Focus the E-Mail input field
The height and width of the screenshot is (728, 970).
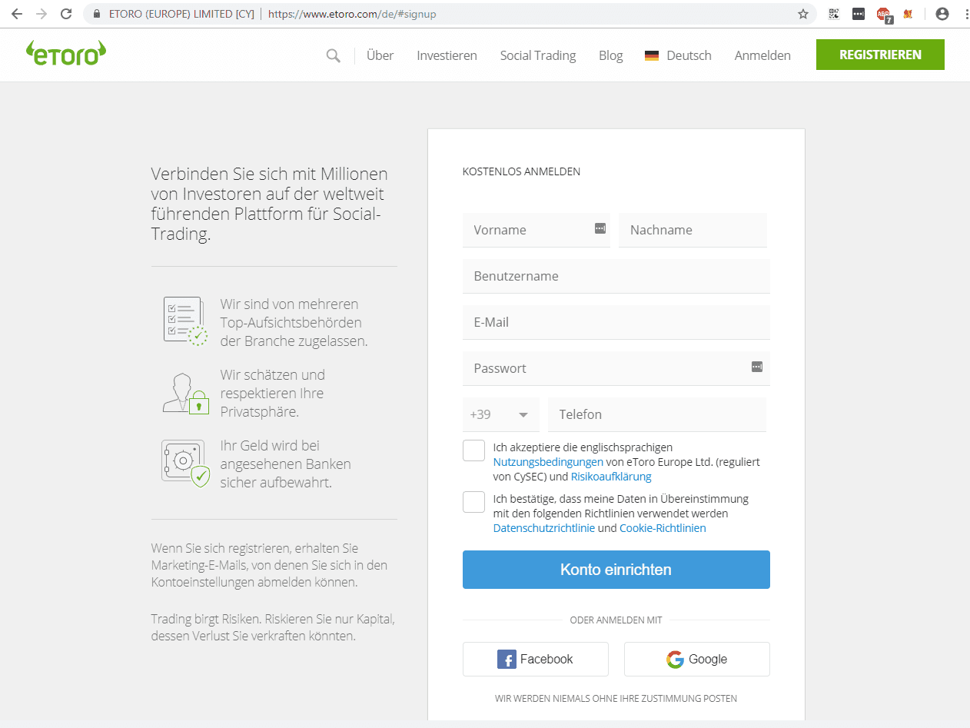pyautogui.click(x=616, y=322)
